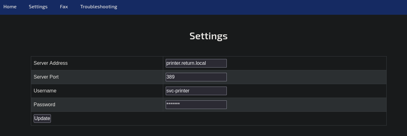The height and width of the screenshot is (136, 407).
Task: Click the Server Address label text
Action: (x=51, y=63)
